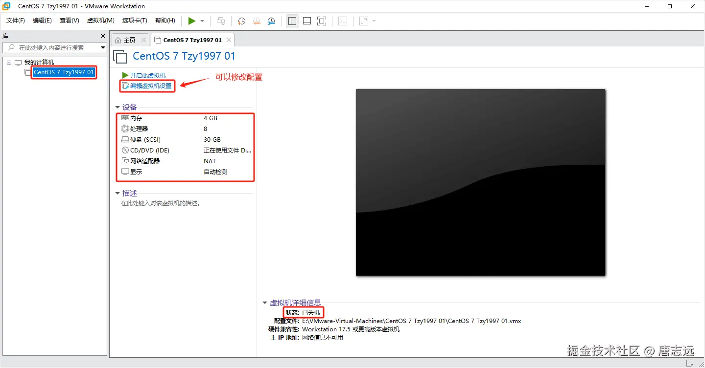Toggle the library sidebar view icon
The image size is (705, 368).
[292, 21]
